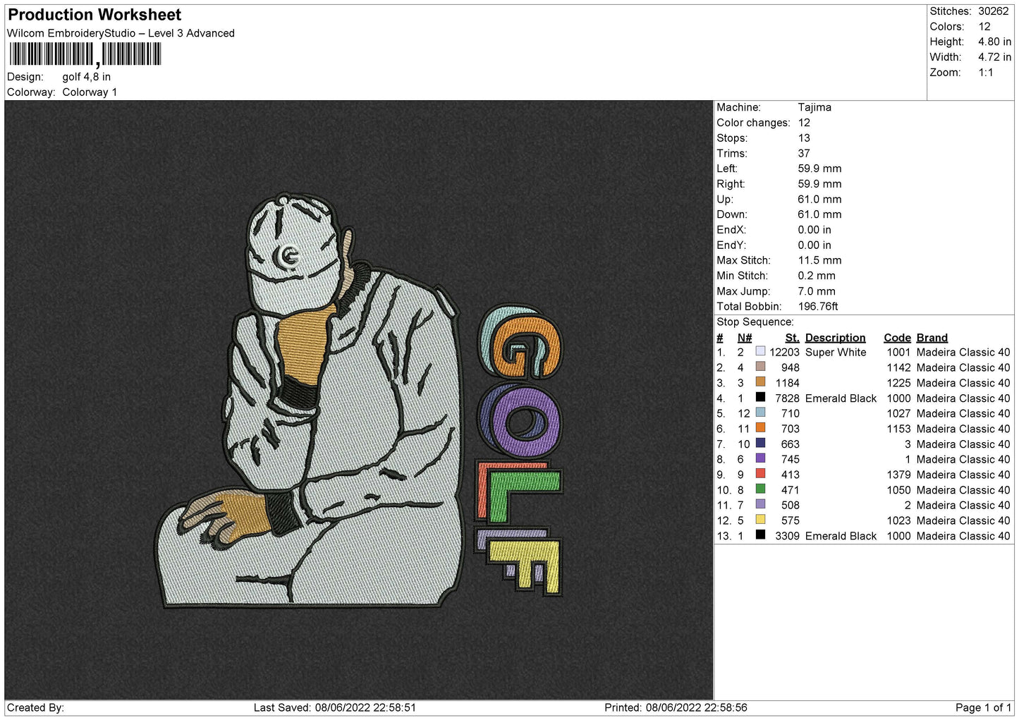The height and width of the screenshot is (720, 1019).
Task: Select stitch count 12203 in row 1
Action: [x=784, y=352]
